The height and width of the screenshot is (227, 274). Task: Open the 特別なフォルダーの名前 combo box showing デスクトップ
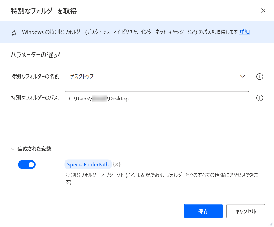pos(153,76)
